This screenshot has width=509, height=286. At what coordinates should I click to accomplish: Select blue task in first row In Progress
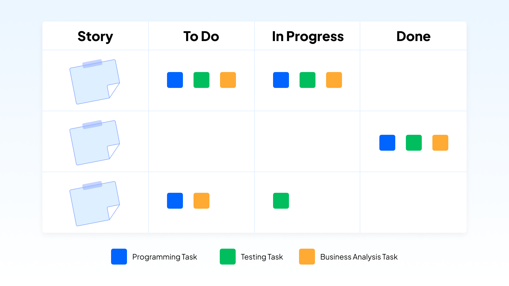coord(281,80)
